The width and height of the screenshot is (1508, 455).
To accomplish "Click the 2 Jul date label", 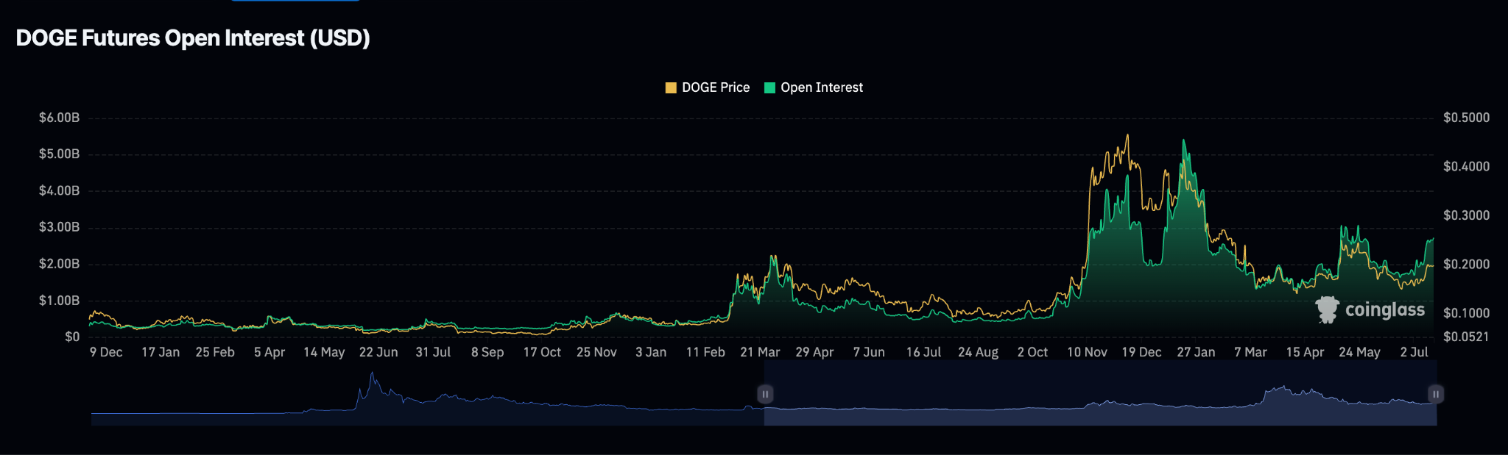I will click(1414, 352).
